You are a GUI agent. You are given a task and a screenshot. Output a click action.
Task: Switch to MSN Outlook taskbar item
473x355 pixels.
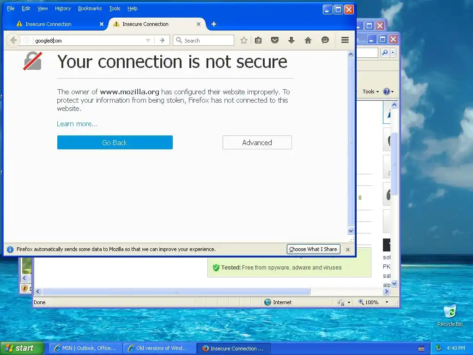point(86,349)
